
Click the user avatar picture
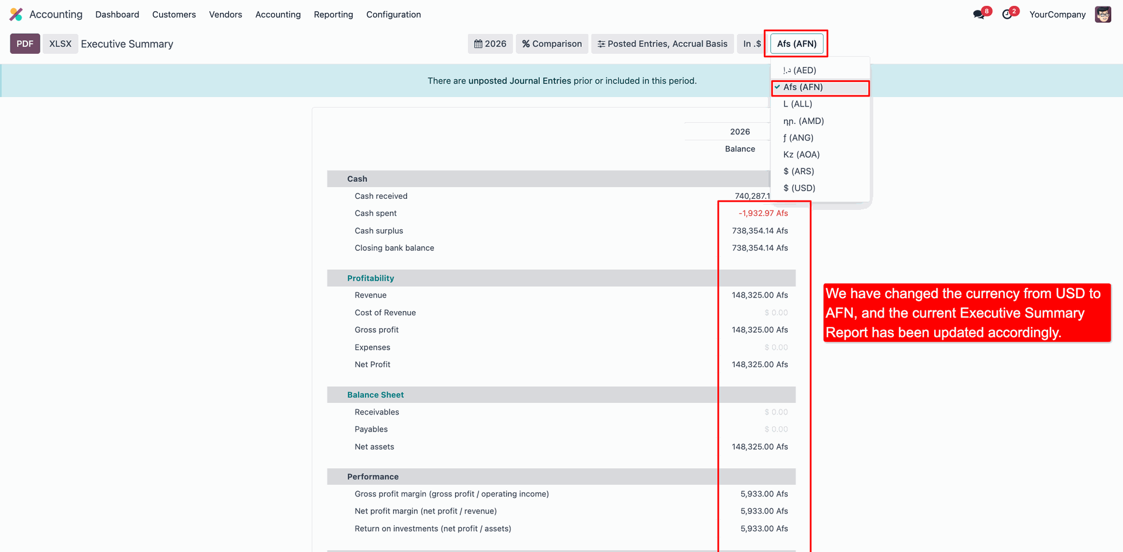coord(1103,15)
